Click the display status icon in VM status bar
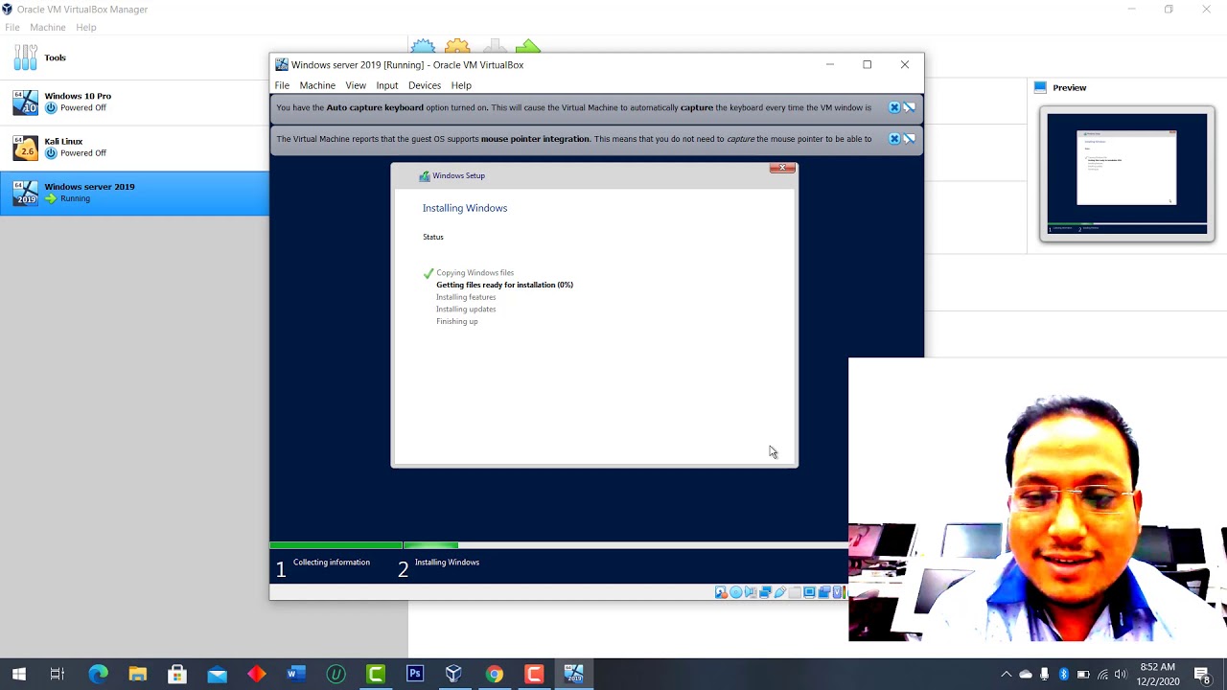Screen dimensions: 1227x690 point(809,592)
